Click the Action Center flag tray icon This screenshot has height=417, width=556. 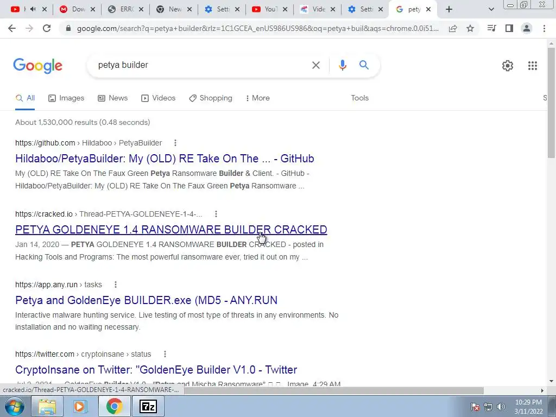pyautogui.click(x=475, y=407)
